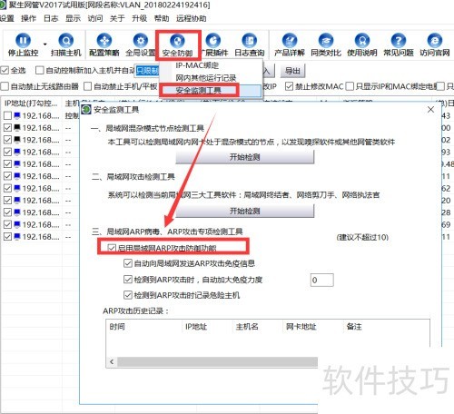Open 产品详解 from the toolbar
The height and width of the screenshot is (414, 454).
(x=290, y=44)
